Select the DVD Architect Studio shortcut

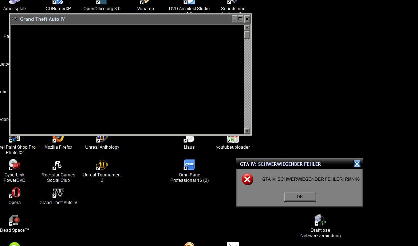coord(189,7)
